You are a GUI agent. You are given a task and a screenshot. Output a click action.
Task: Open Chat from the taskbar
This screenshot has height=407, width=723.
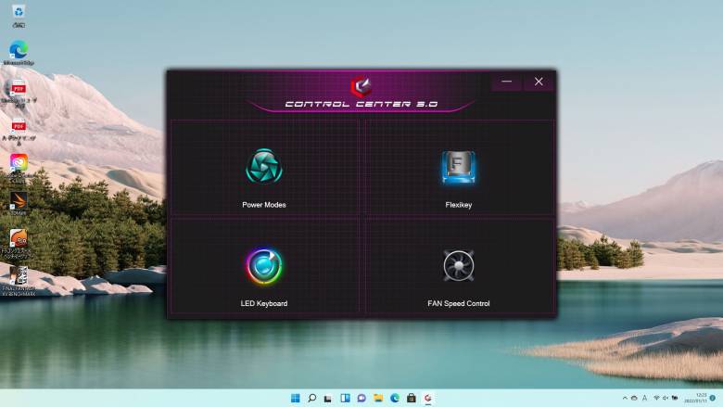pos(361,398)
